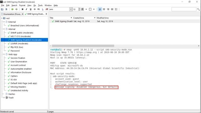Select Missing Headers note

[x=18, y=87]
